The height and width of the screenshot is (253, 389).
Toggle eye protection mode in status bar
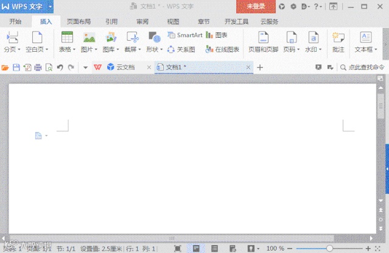pyautogui.click(x=251, y=248)
